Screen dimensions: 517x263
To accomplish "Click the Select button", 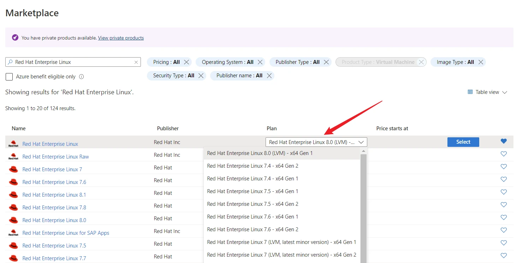I will 463,142.
